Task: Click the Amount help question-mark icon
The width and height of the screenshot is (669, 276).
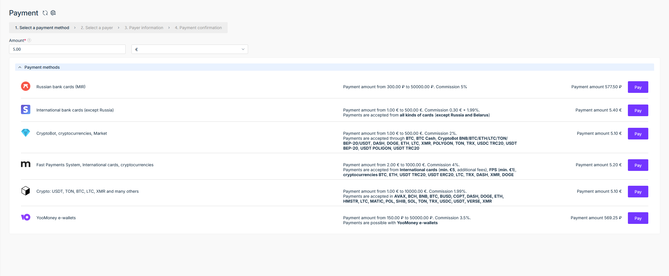Action: (x=29, y=40)
